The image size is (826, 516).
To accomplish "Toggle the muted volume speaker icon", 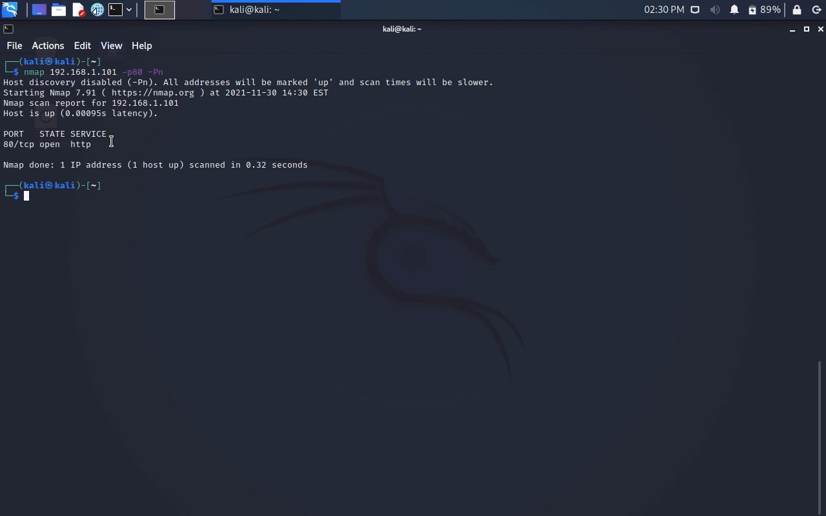I will (x=715, y=10).
